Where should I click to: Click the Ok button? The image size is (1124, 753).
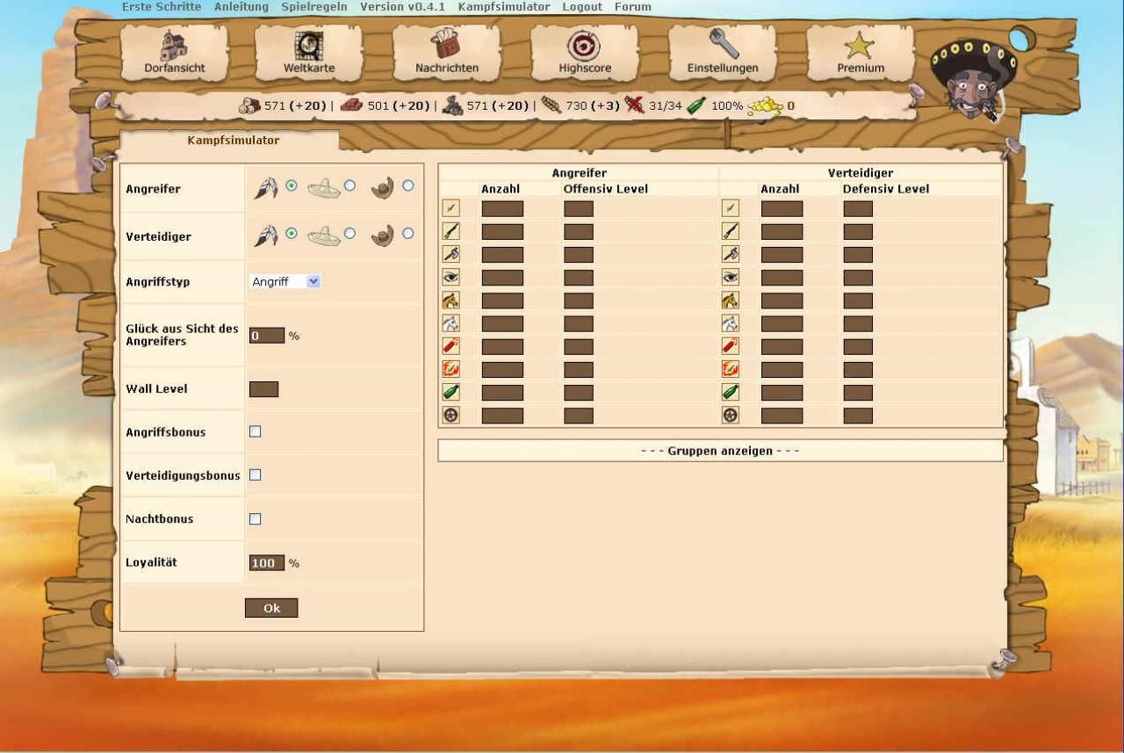(x=271, y=608)
